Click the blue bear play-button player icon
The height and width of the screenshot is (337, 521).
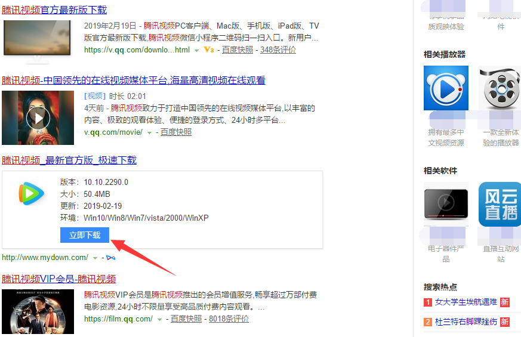[446, 88]
